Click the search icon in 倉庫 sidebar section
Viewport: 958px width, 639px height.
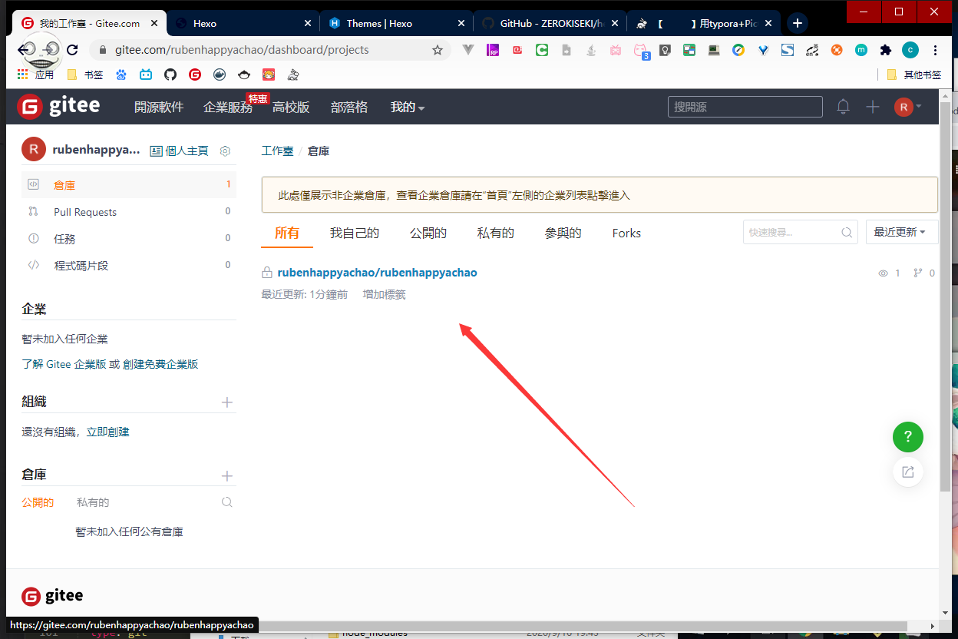tap(226, 502)
